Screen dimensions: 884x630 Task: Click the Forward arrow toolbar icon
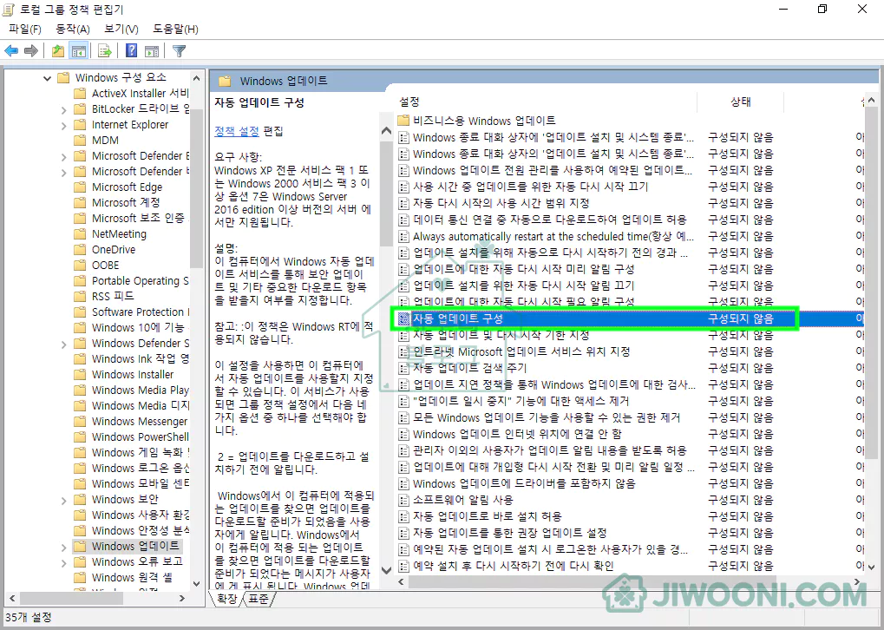pos(31,50)
